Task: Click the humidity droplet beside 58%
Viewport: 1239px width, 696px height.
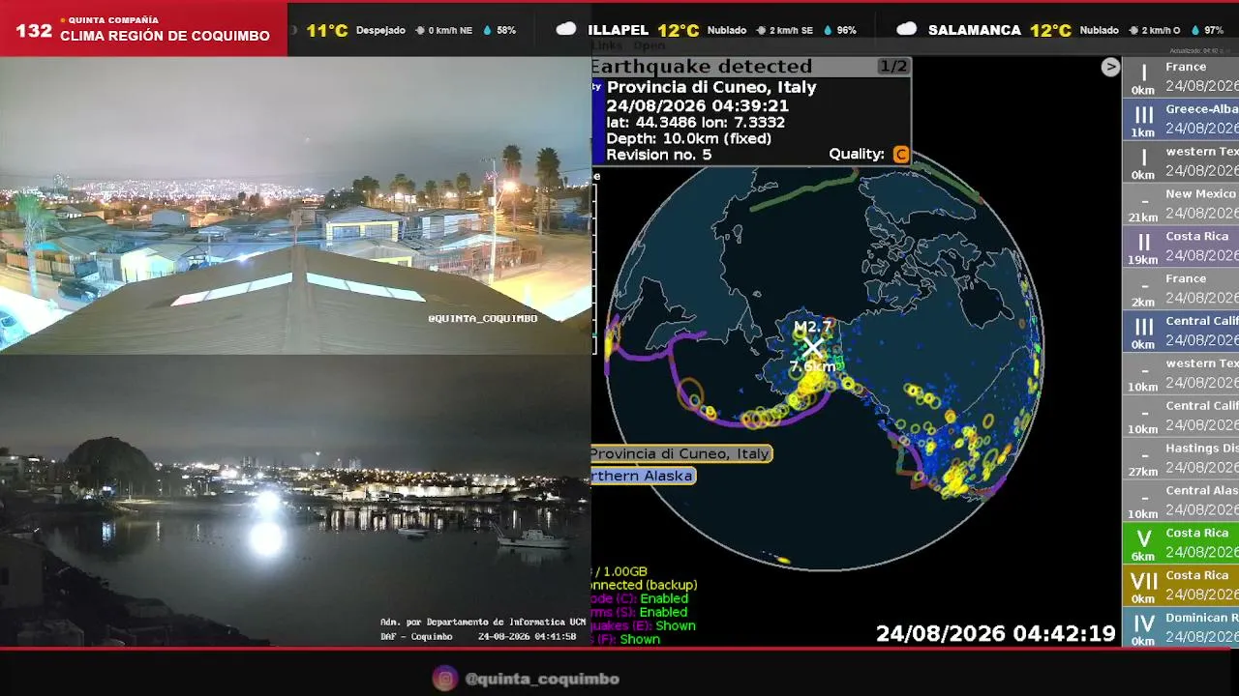Action: [486, 30]
